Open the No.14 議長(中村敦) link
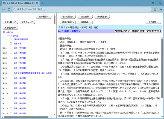This screenshot has width=164, height=119. coord(20,113)
